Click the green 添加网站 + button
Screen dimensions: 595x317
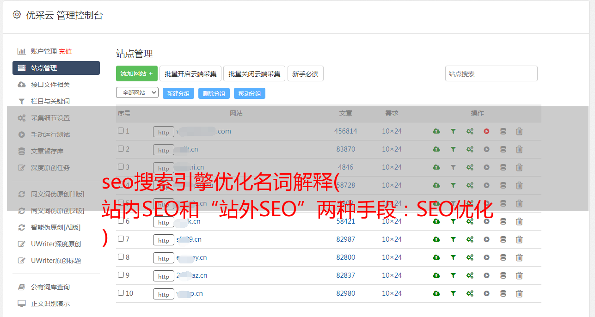(x=137, y=73)
